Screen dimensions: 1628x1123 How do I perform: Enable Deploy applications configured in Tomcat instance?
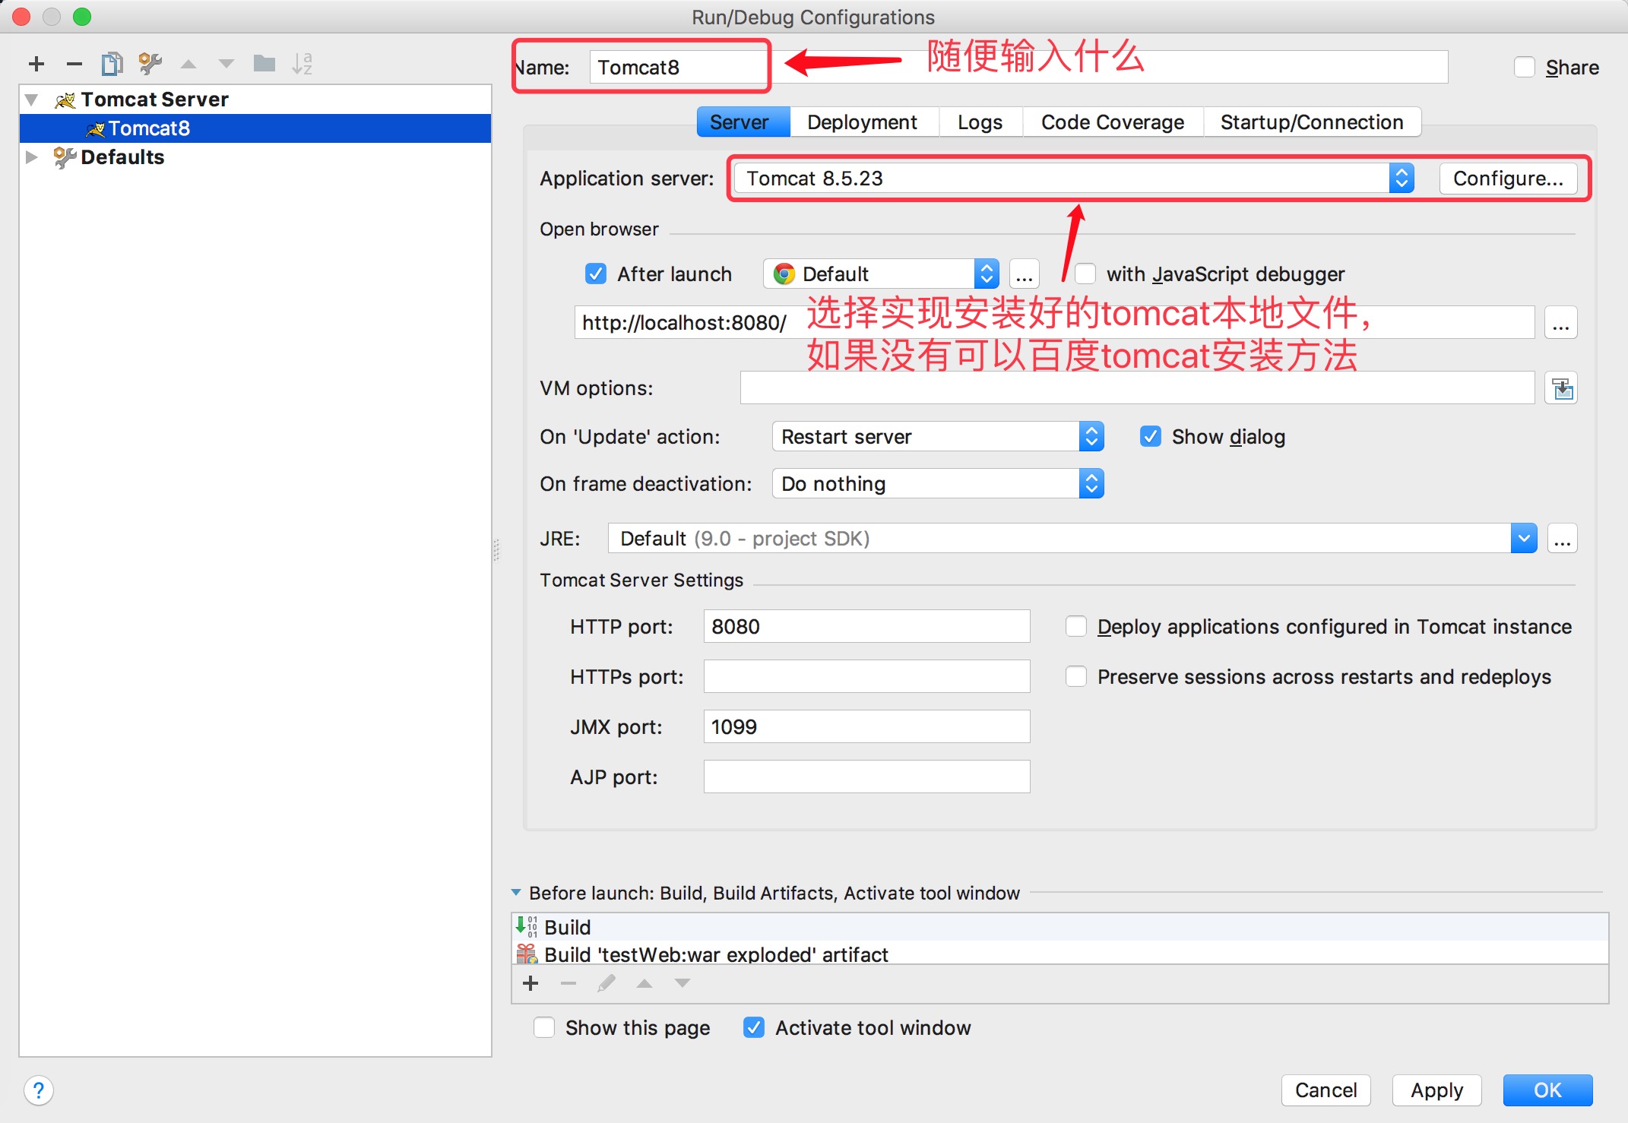pos(1076,626)
